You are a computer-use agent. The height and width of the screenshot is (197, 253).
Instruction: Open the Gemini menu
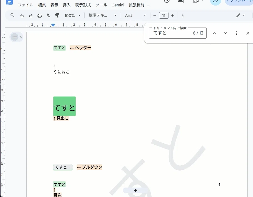click(118, 5)
